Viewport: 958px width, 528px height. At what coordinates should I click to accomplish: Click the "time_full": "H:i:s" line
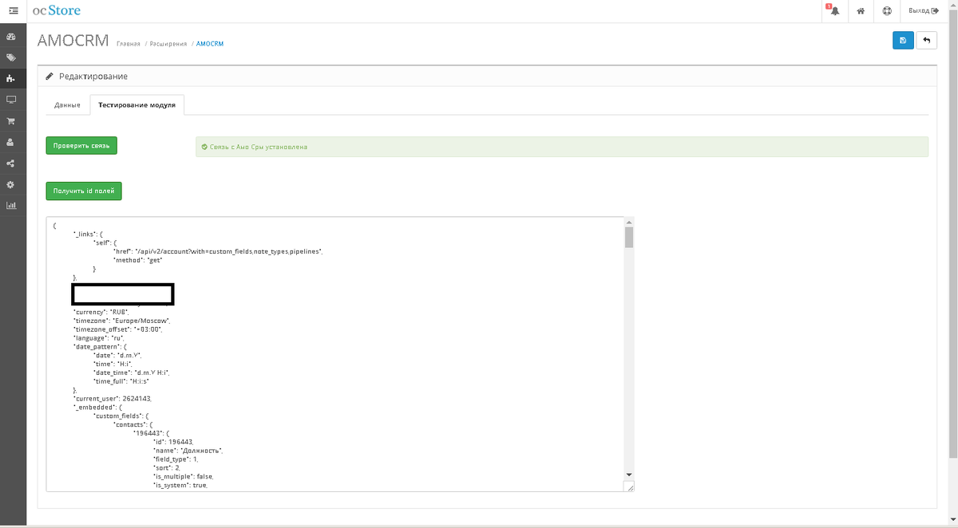point(122,381)
